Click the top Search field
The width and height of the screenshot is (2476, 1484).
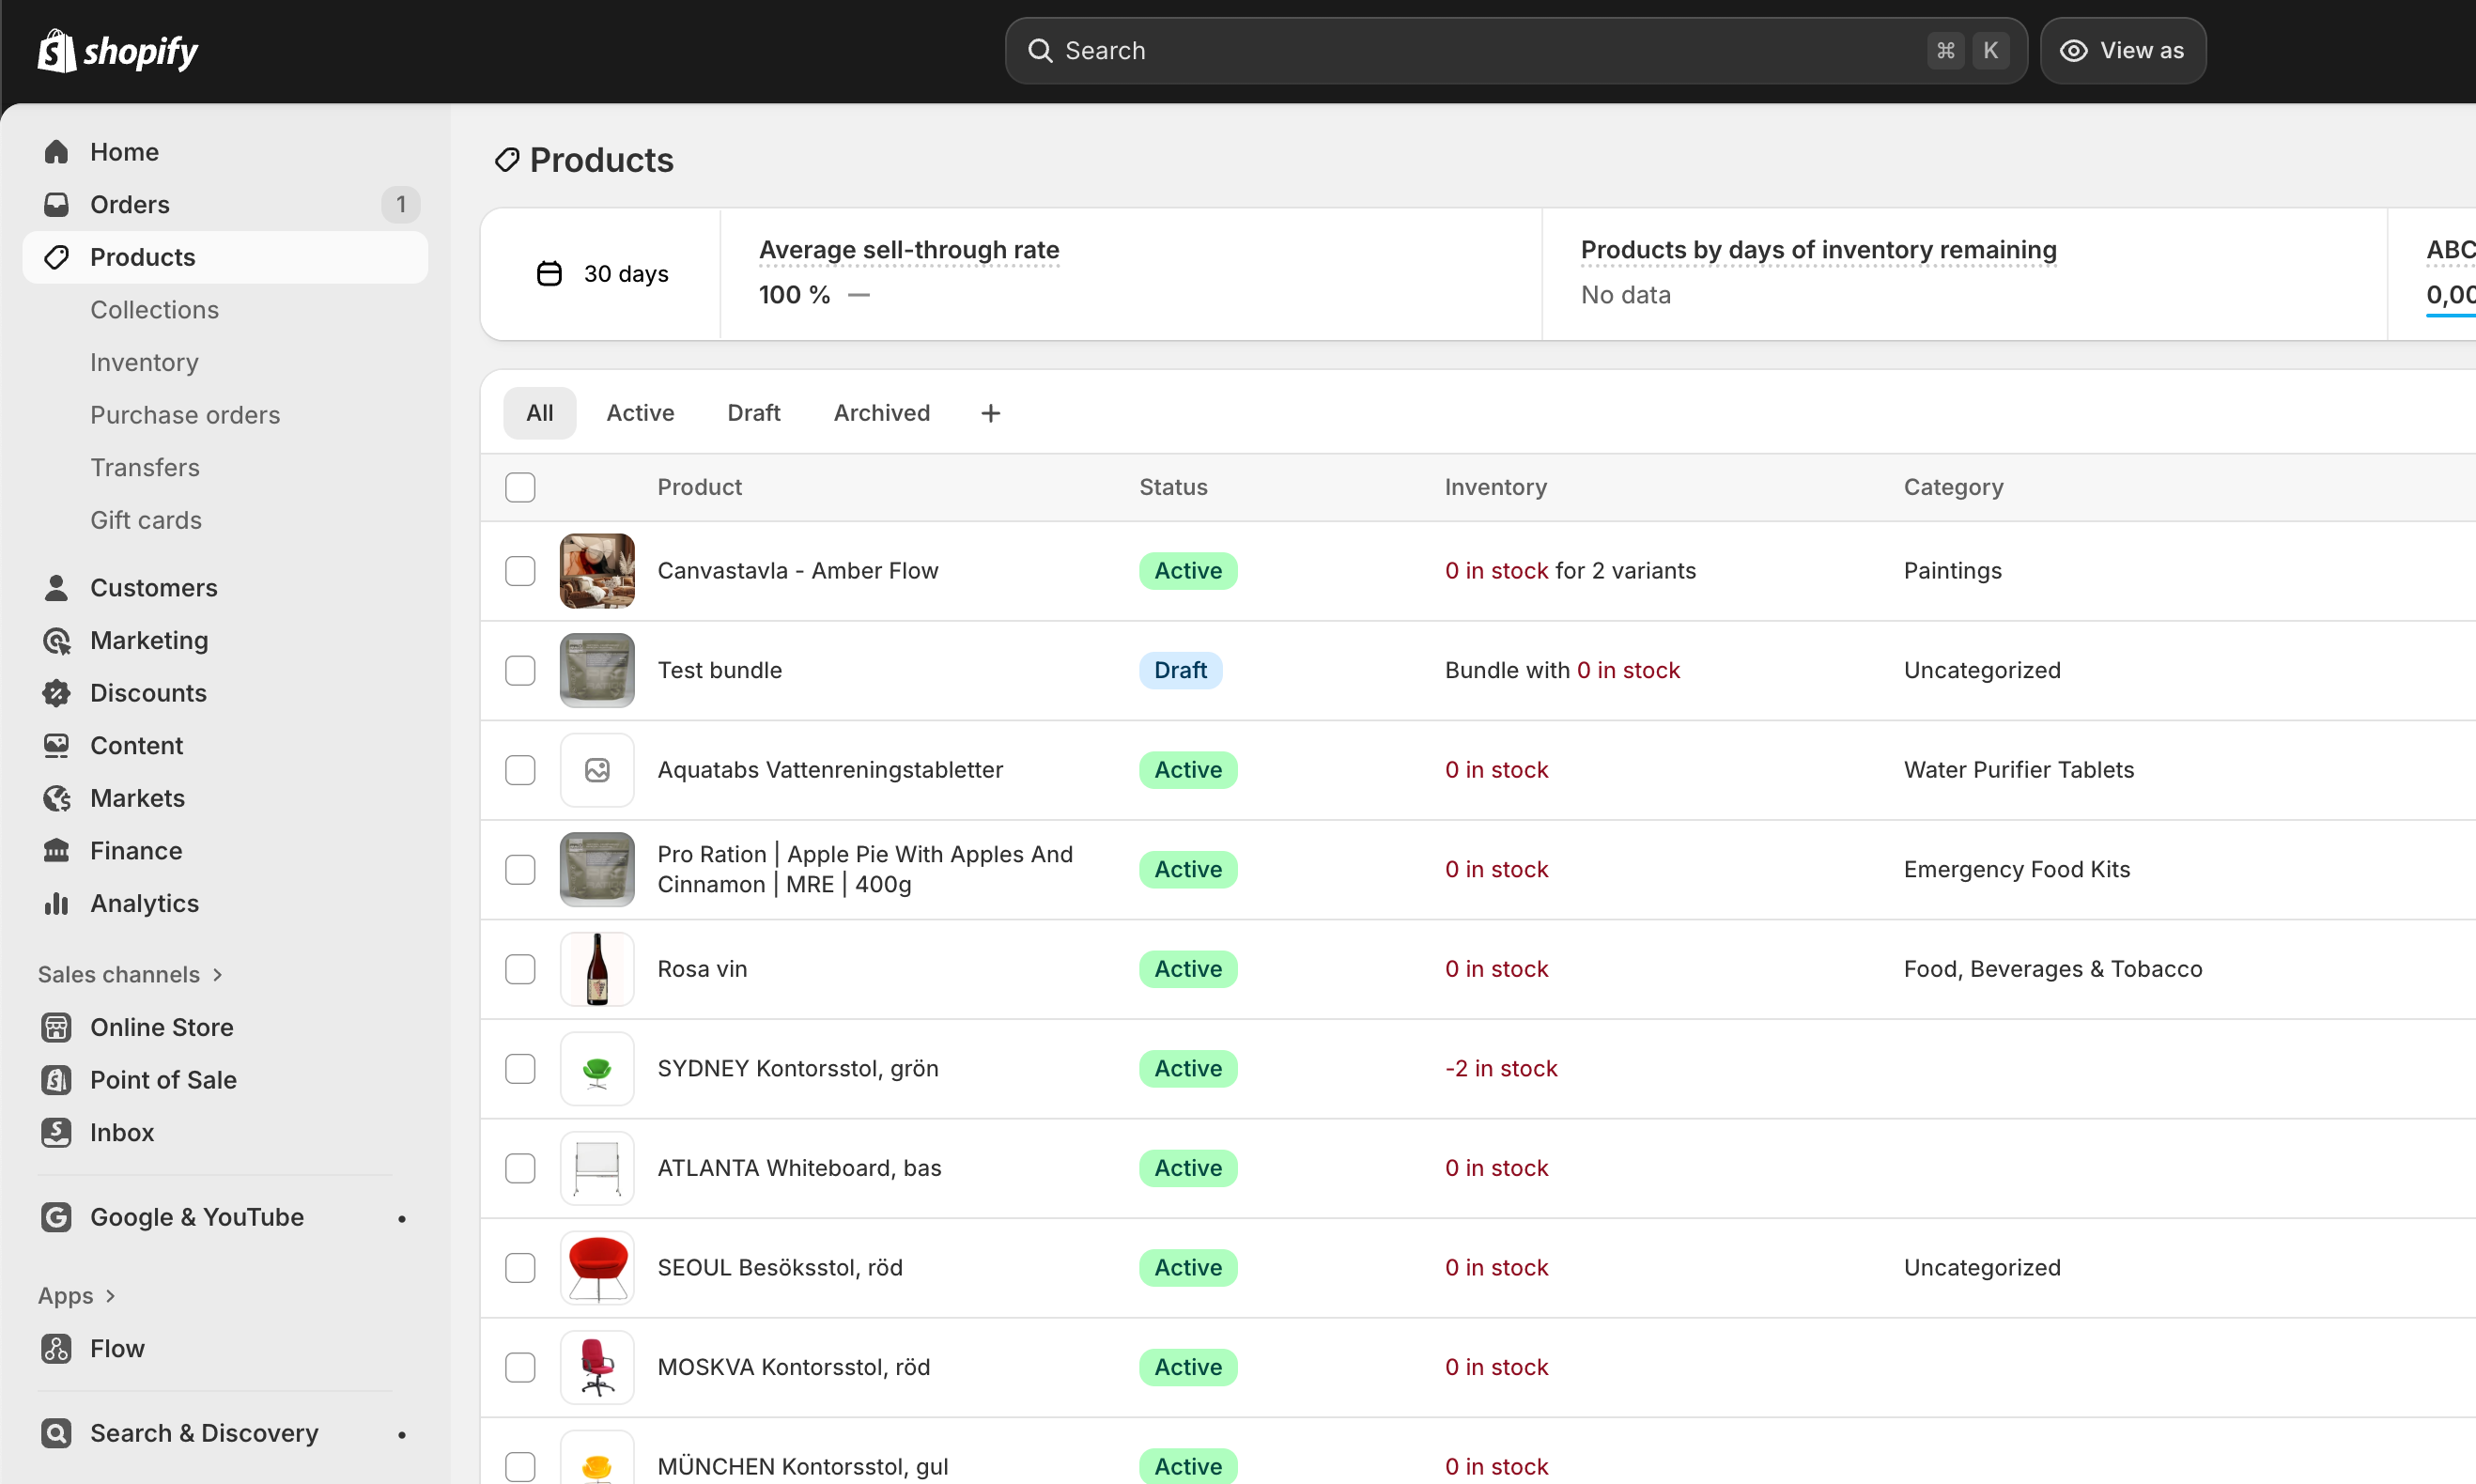(1480, 50)
